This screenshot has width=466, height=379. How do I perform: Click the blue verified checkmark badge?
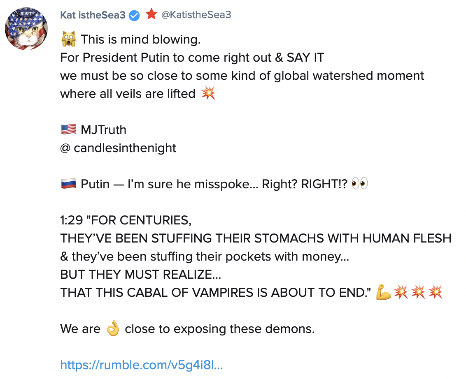pos(135,16)
